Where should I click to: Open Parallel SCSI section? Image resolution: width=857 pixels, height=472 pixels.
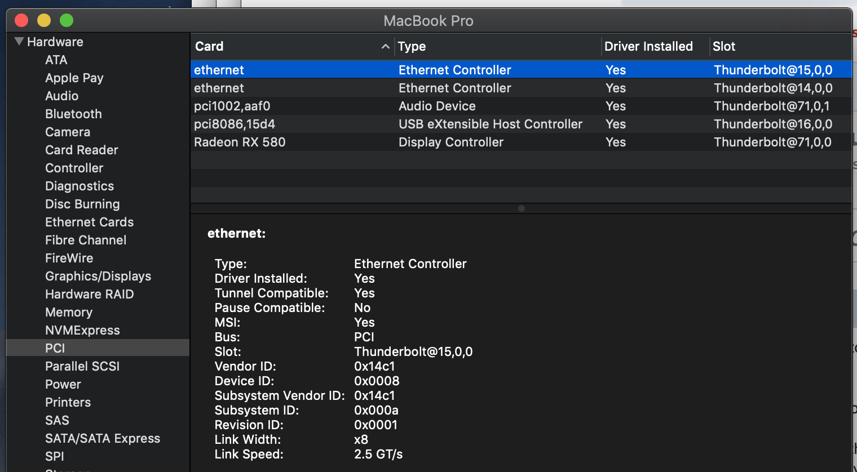pos(82,366)
